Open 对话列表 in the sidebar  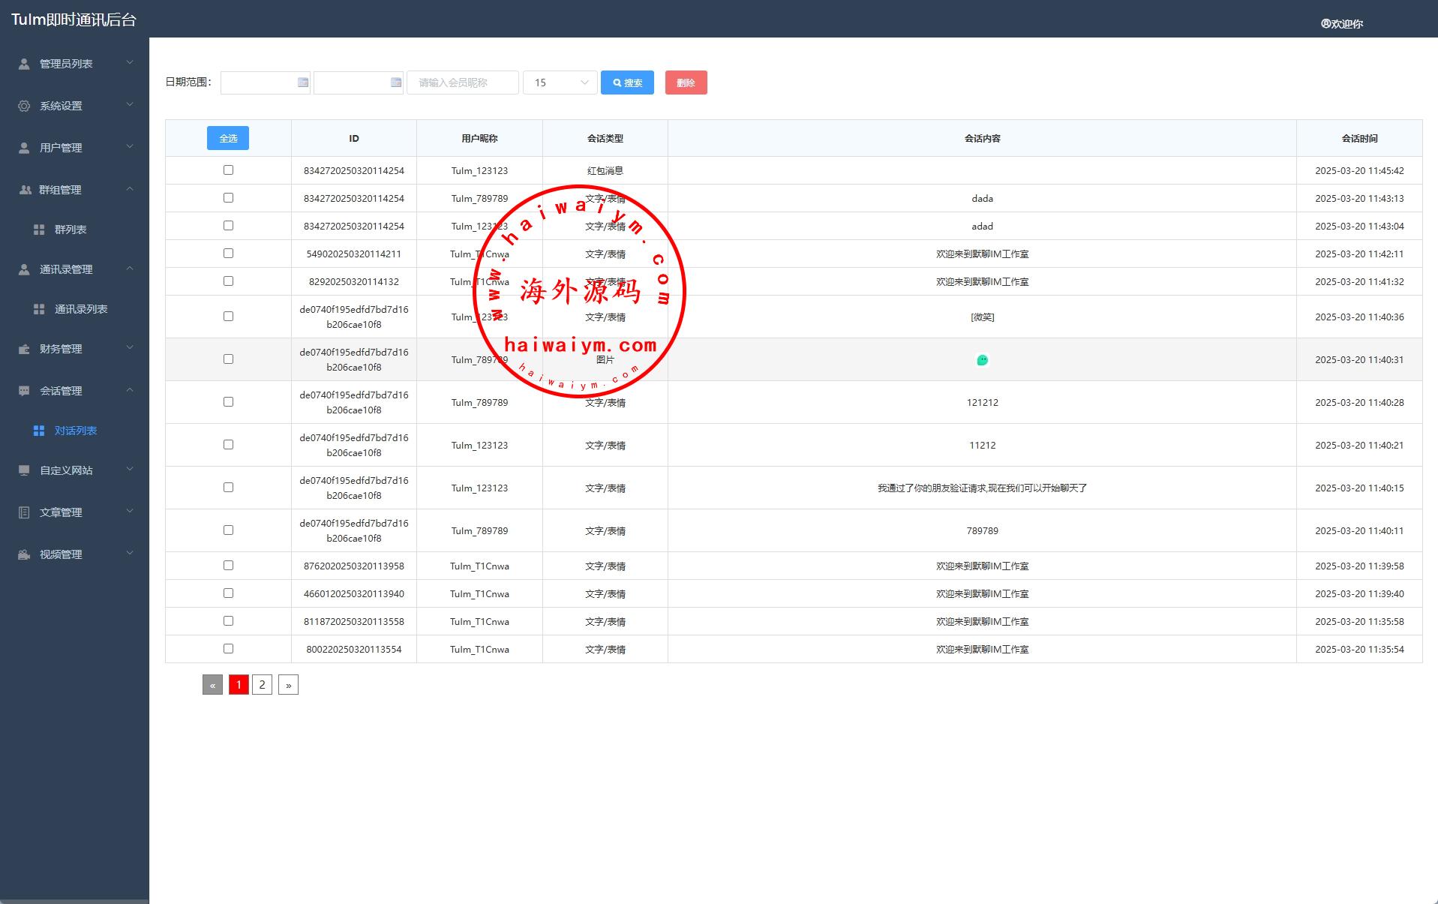point(75,431)
